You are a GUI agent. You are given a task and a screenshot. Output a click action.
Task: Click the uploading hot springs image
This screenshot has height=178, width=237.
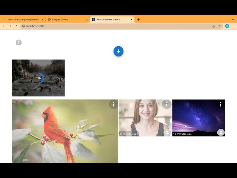38,78
